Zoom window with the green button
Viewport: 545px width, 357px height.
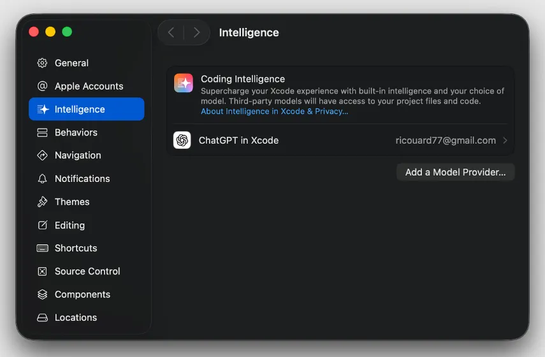[67, 32]
